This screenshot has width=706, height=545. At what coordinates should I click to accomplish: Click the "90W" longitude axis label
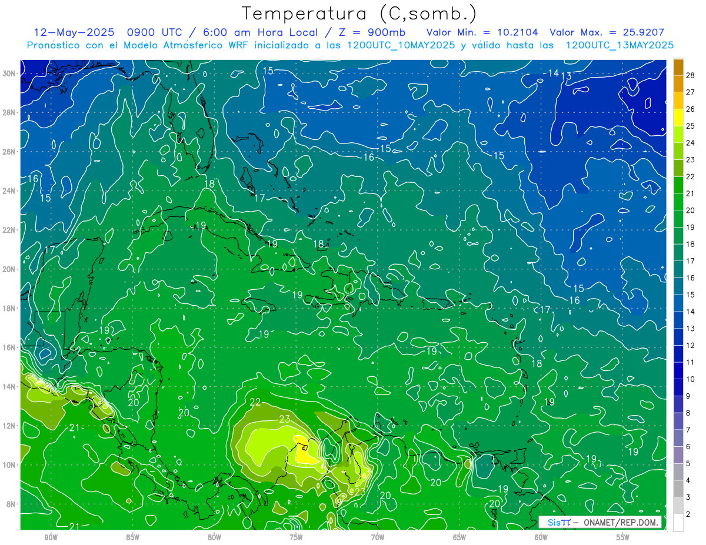point(51,537)
